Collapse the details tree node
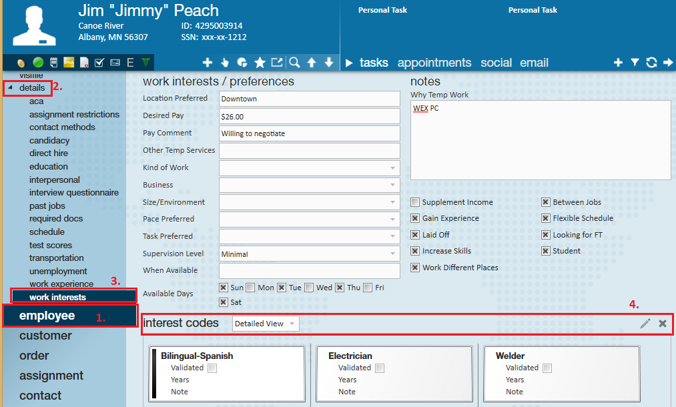This screenshot has height=407, width=676. click(11, 87)
